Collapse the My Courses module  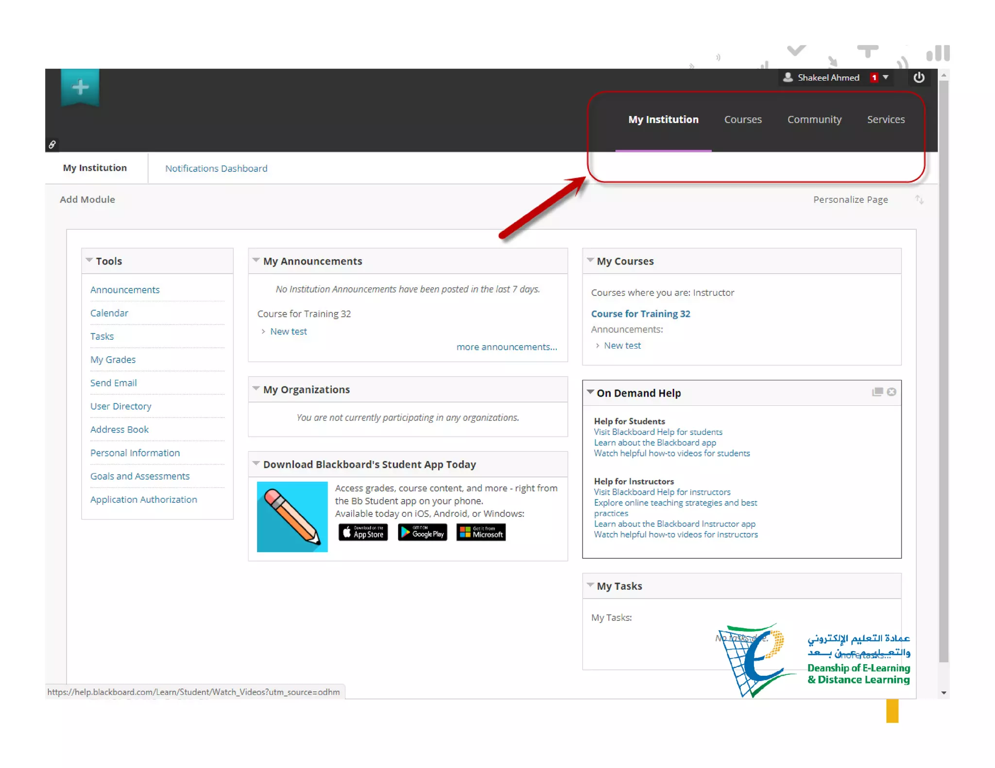(x=590, y=260)
